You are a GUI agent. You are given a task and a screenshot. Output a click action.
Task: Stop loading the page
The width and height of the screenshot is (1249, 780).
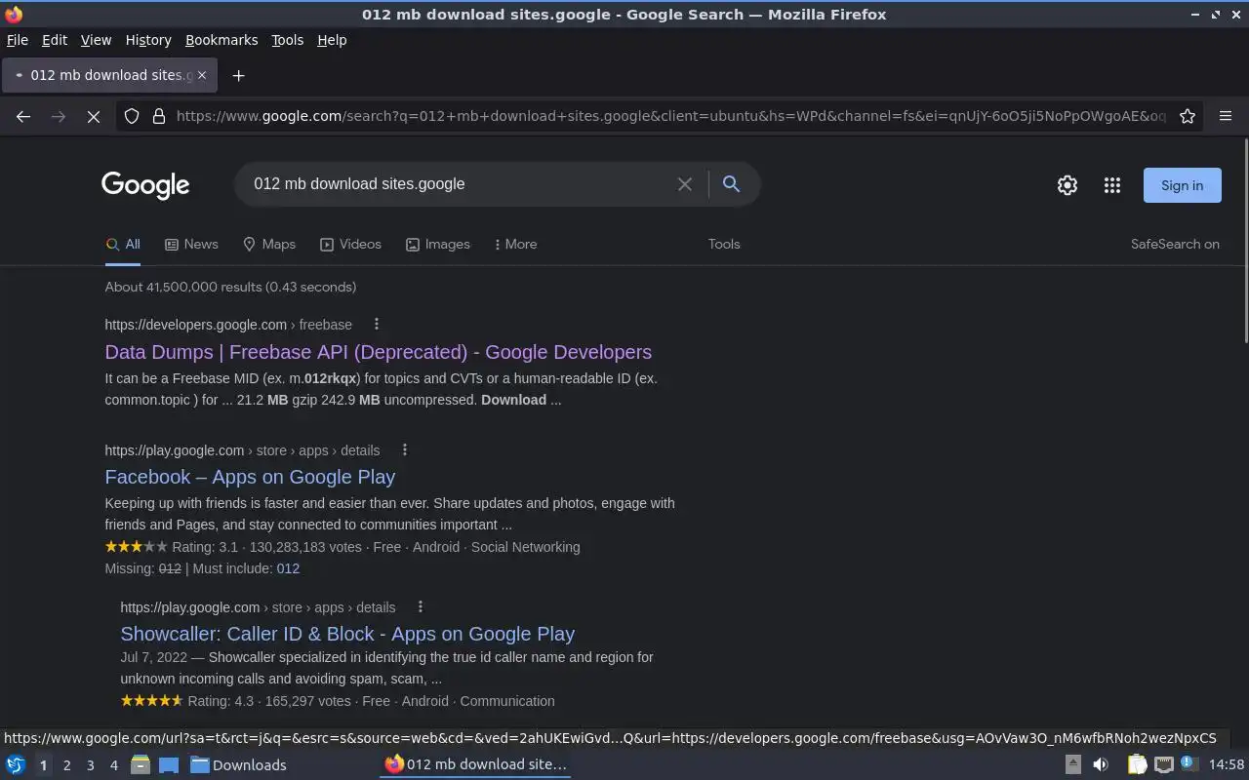94,116
